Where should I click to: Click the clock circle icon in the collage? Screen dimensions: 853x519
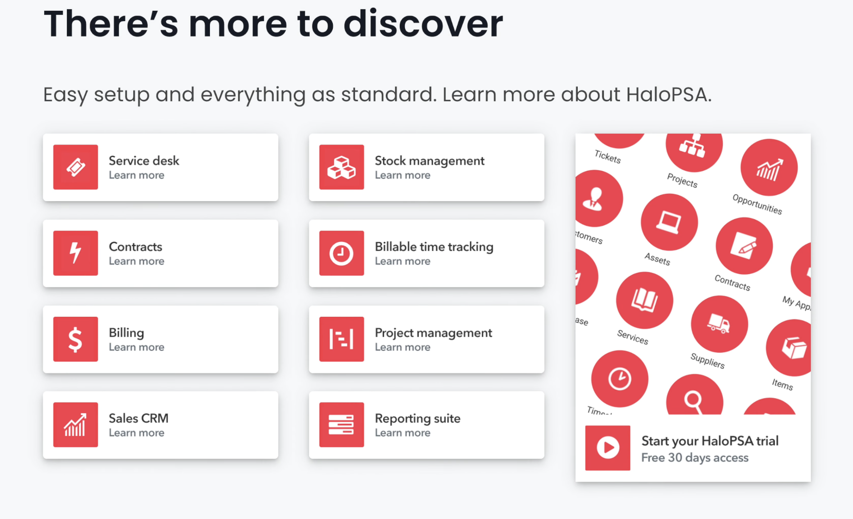click(619, 379)
